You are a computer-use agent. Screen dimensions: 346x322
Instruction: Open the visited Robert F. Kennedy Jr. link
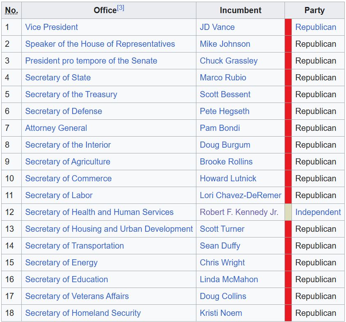[x=239, y=212]
